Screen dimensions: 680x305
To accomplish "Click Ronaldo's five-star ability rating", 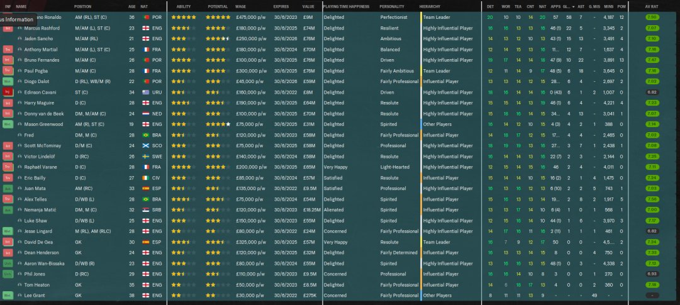I will 184,18.
